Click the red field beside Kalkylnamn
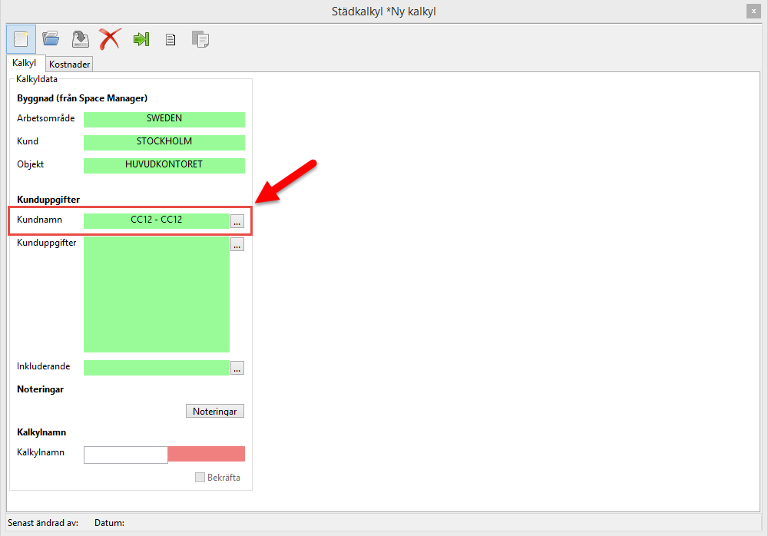The height and width of the screenshot is (536, 768). coord(206,454)
